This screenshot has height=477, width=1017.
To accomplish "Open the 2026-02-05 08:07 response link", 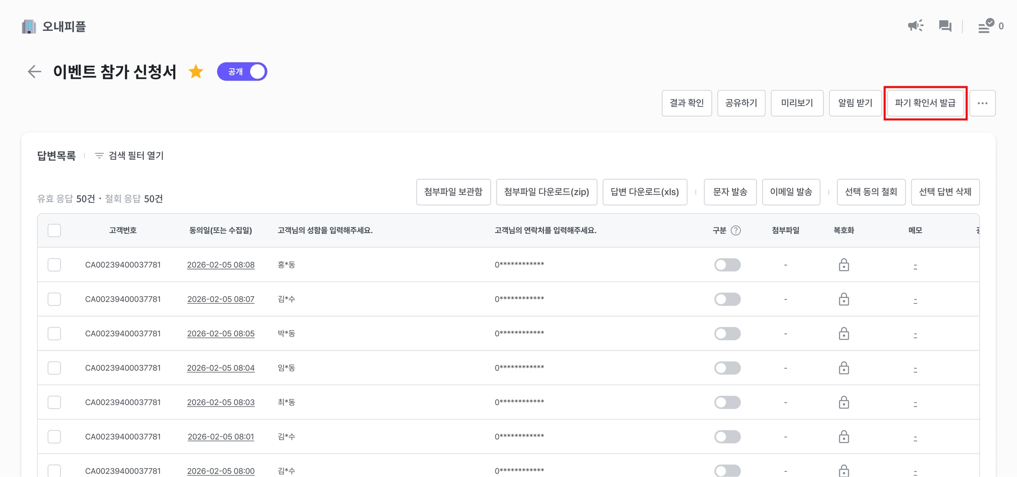I will pos(221,299).
